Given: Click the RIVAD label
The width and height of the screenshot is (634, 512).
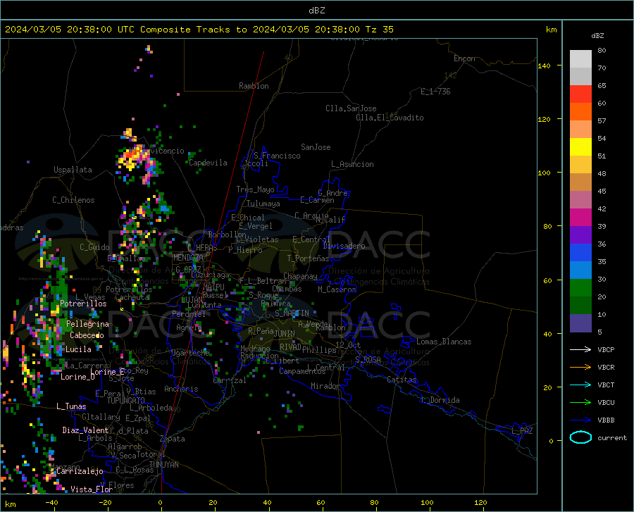Looking at the screenshot, I should point(290,347).
